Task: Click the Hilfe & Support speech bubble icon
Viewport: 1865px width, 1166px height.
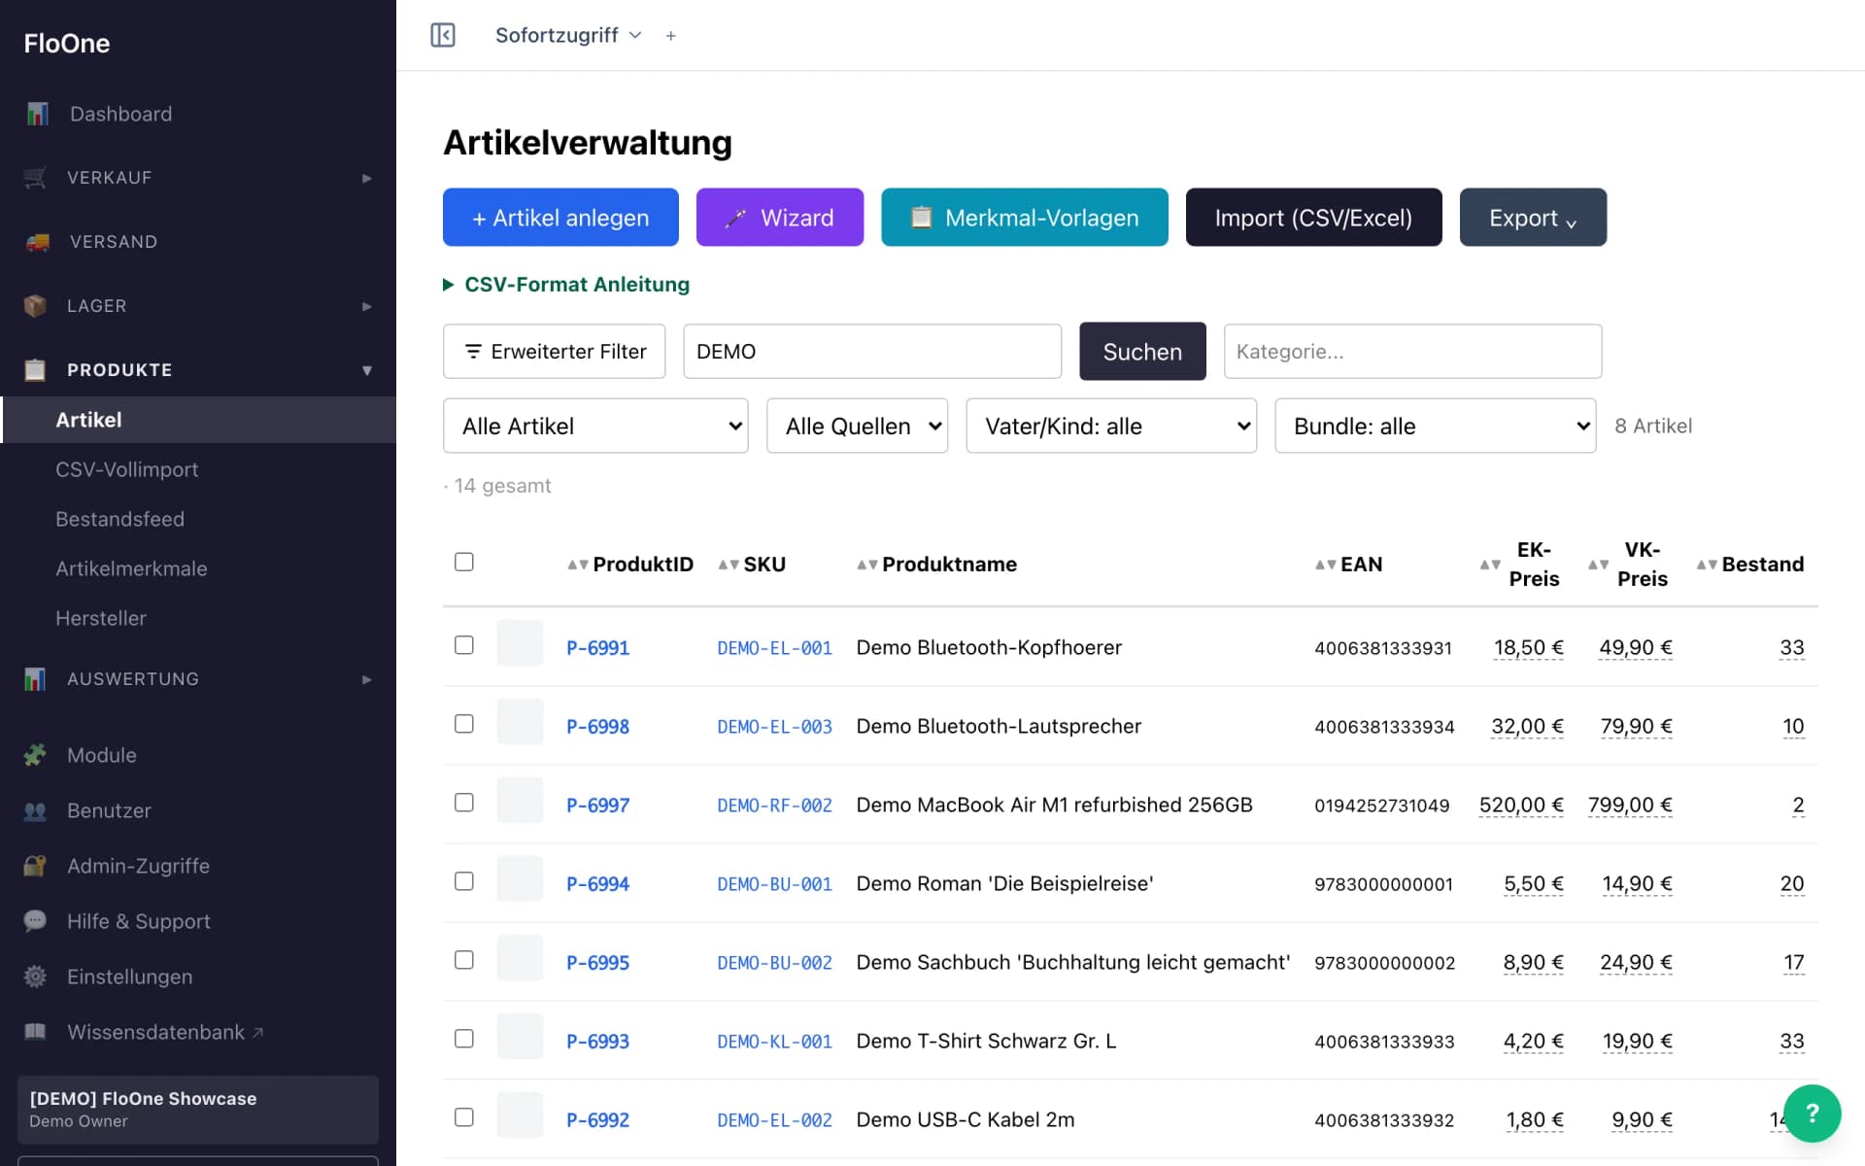Action: coord(35,921)
